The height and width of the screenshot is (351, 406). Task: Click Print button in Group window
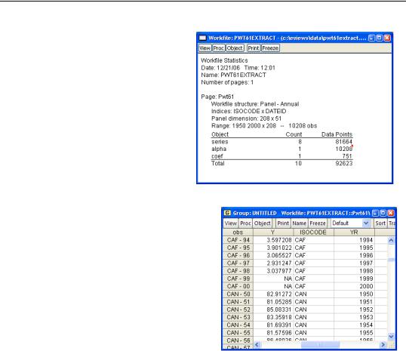283,223
